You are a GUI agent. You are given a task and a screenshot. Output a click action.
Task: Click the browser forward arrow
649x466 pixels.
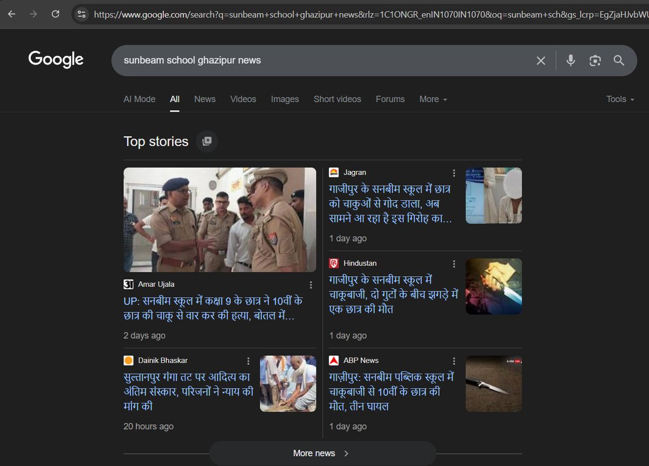pyautogui.click(x=34, y=14)
